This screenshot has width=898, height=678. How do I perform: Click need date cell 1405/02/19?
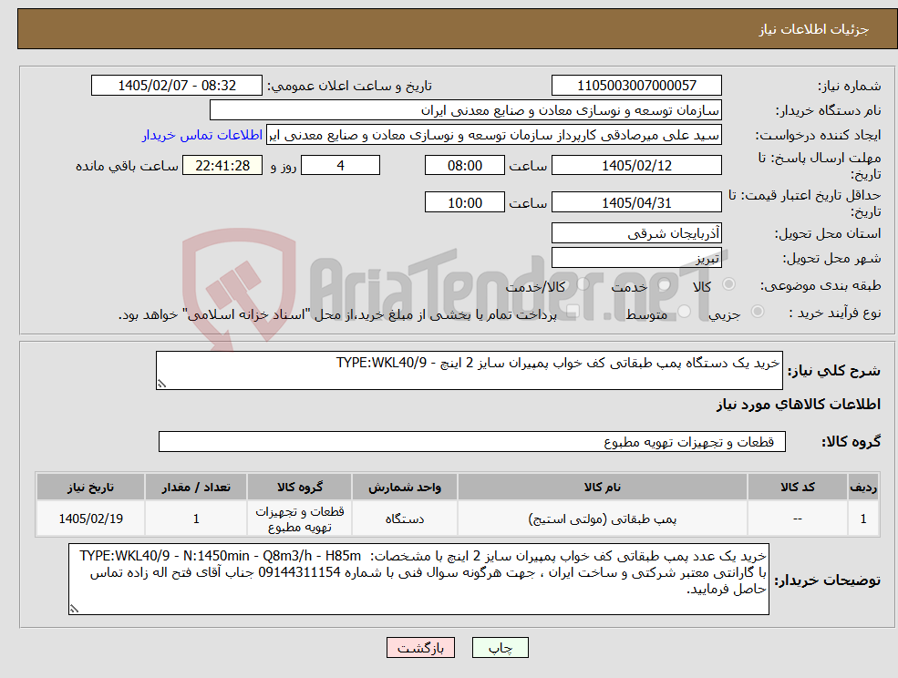[90, 519]
